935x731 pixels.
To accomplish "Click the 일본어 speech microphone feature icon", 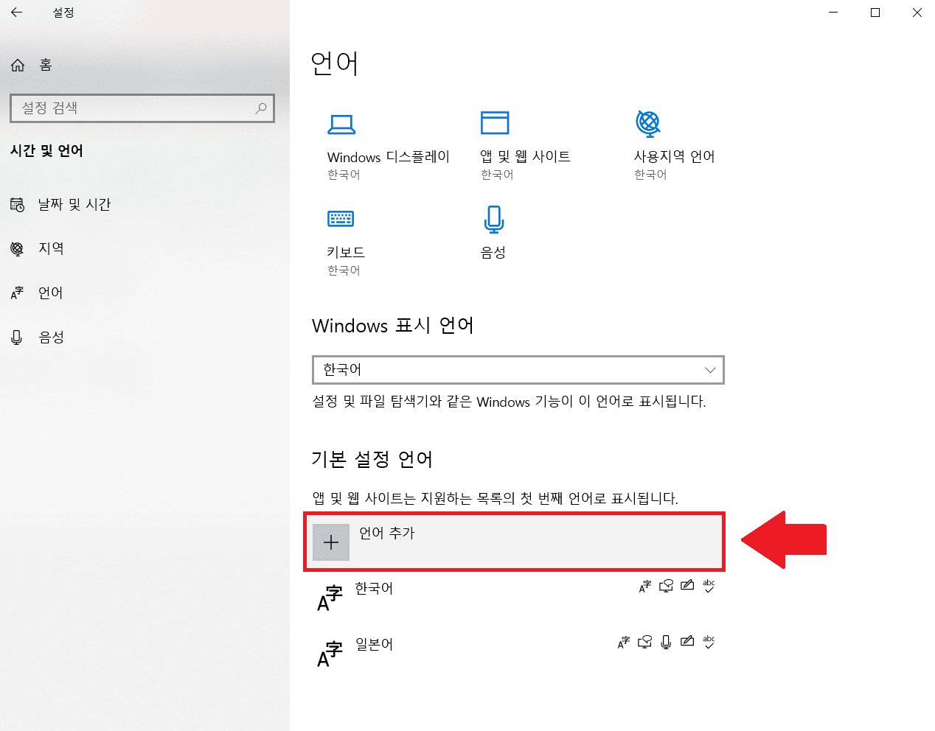I will (x=666, y=642).
